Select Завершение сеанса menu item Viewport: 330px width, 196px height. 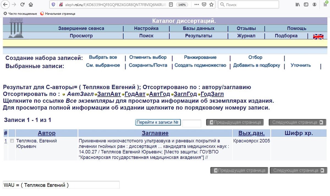(81, 28)
